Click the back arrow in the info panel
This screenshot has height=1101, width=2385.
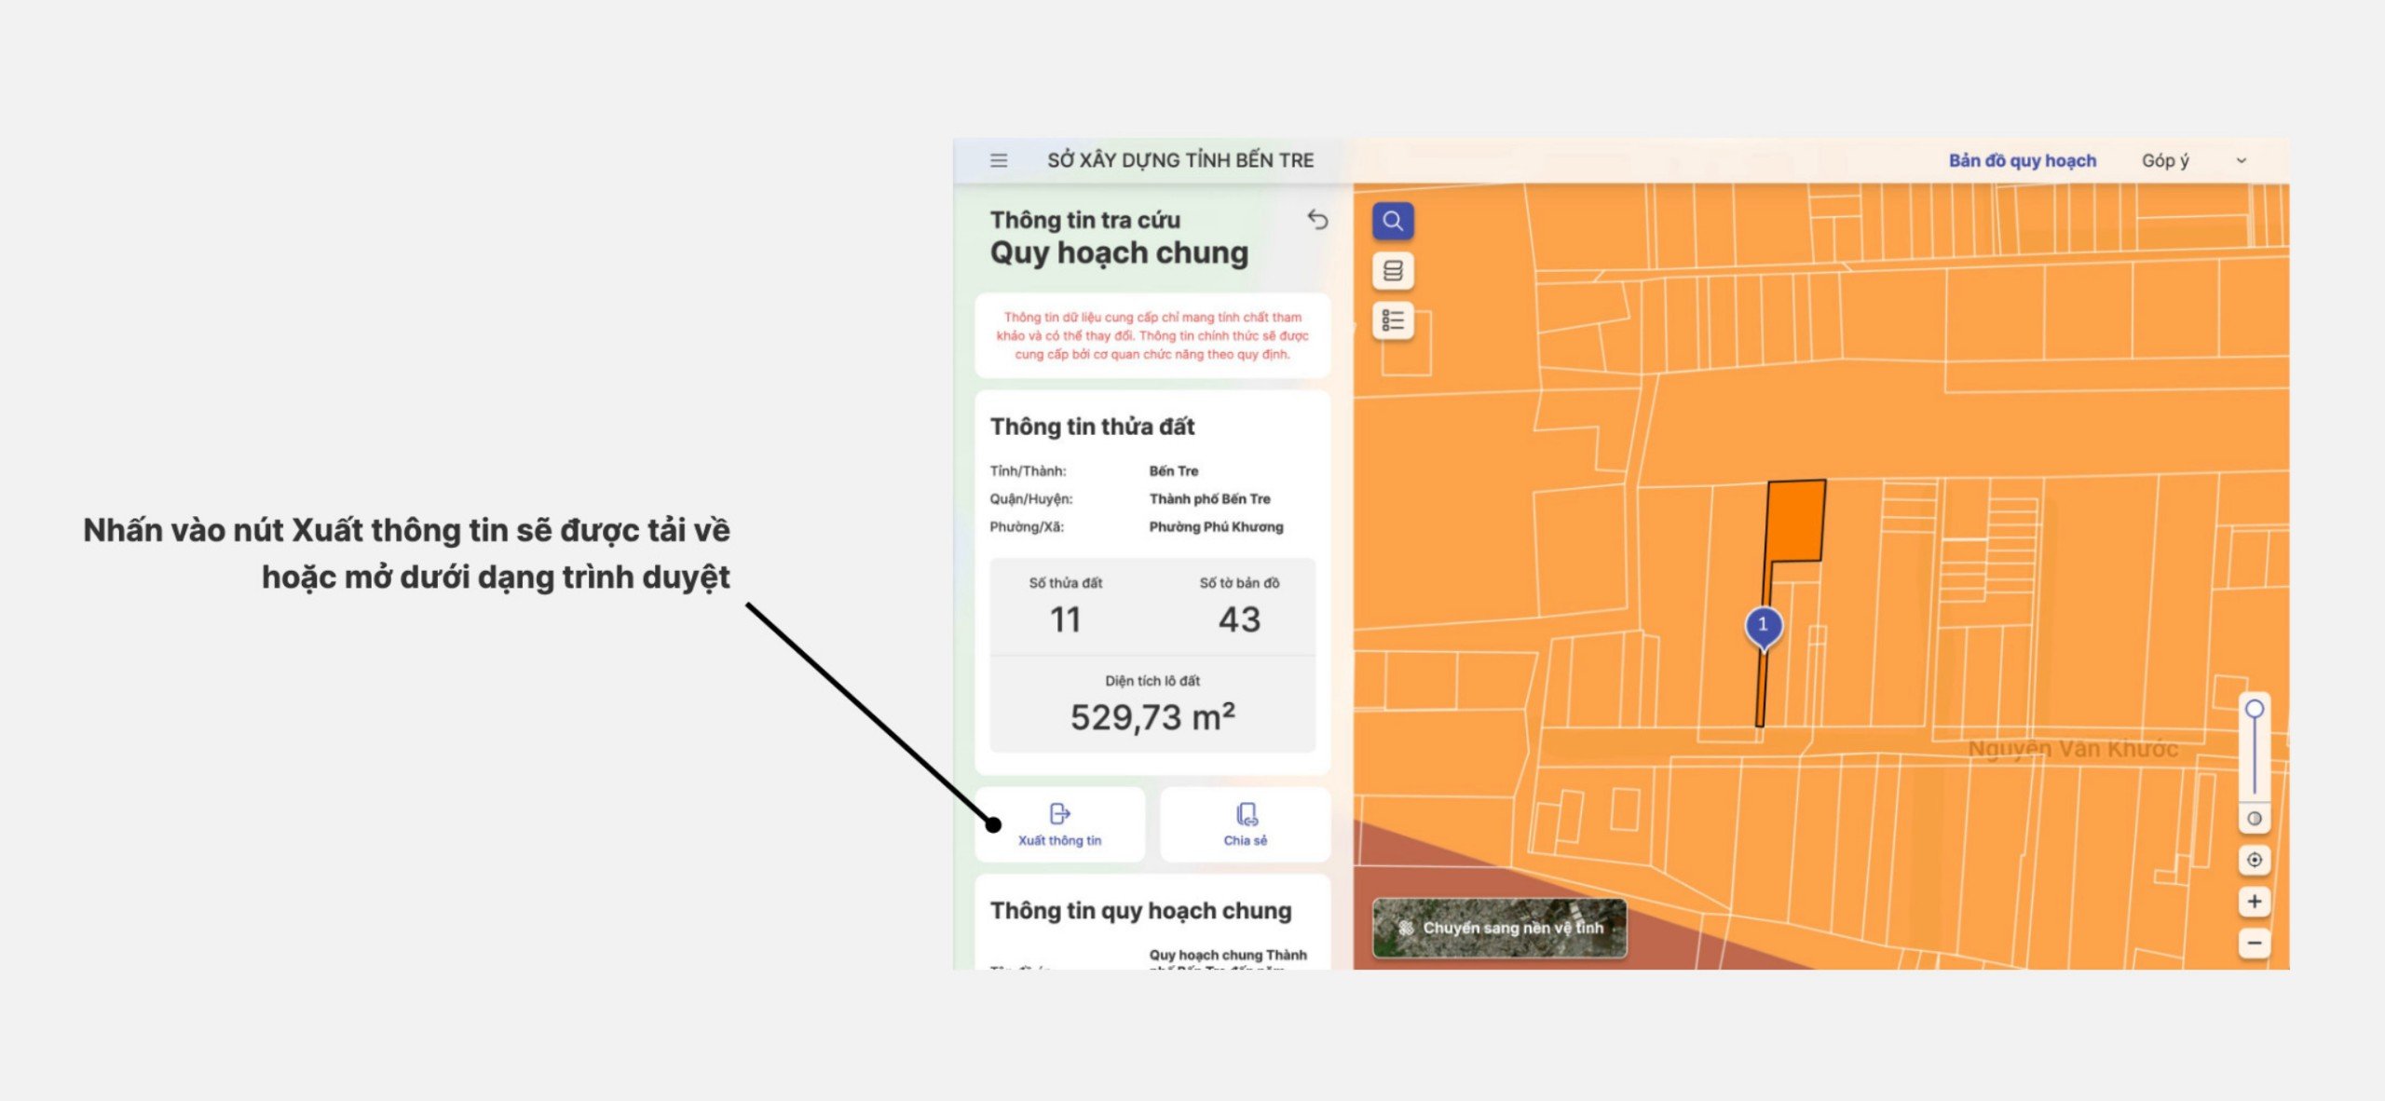coord(1319,220)
